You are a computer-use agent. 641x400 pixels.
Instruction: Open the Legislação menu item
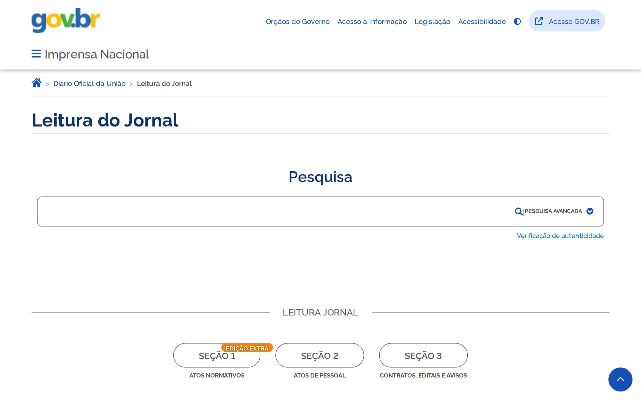(x=432, y=21)
